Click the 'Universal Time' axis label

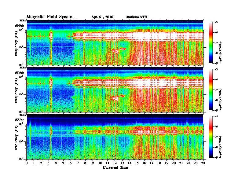coord(116,167)
